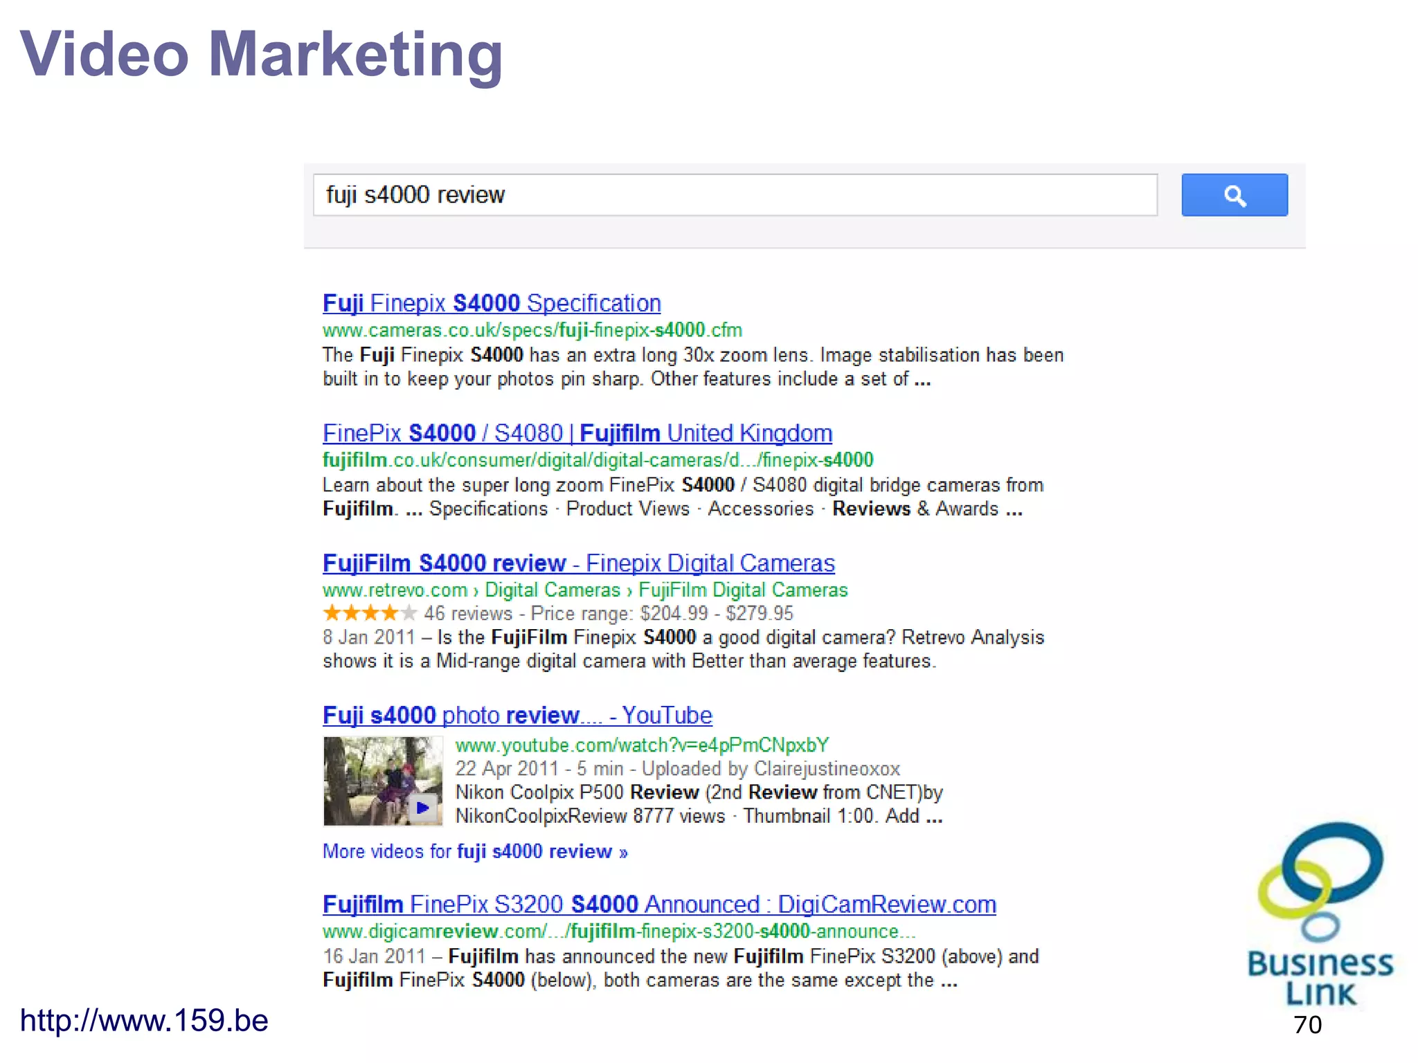Open 'Fujifilm FinePix S3200 S4000 Announced' DigiCamReview result
Viewport: 1418px width, 1063px height.
pos(659,905)
